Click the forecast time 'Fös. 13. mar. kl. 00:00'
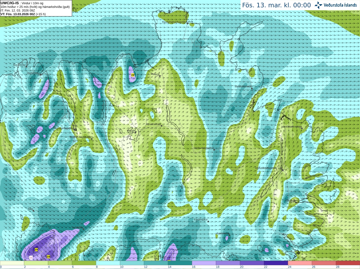 (x=276, y=5)
